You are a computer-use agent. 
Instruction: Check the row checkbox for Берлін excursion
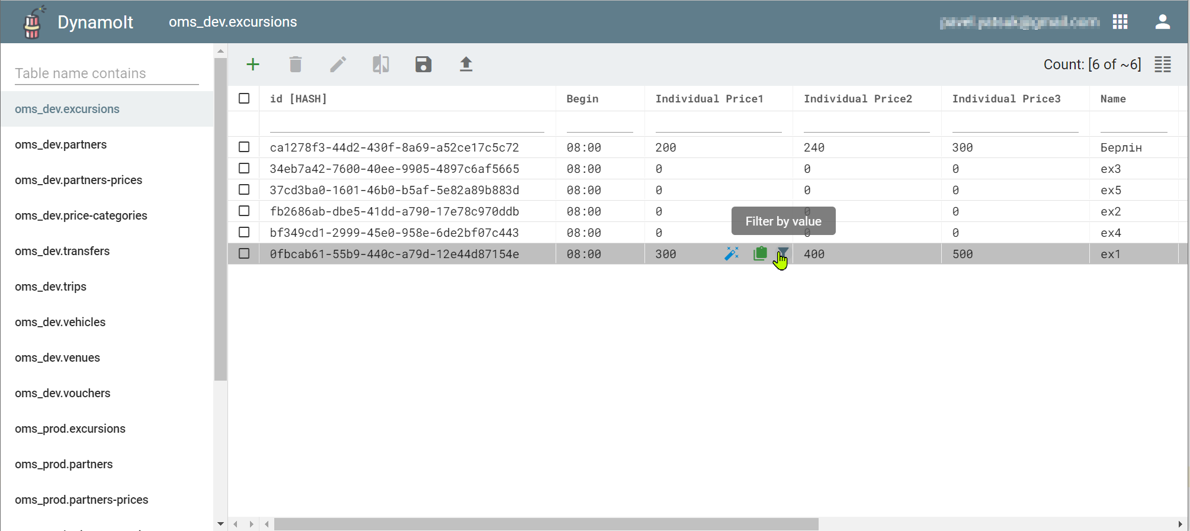[x=244, y=147]
